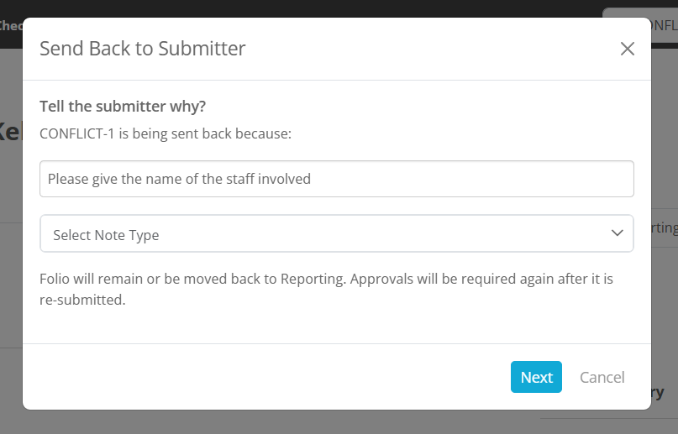
Task: Cancel sending back to submitter
Action: (602, 378)
